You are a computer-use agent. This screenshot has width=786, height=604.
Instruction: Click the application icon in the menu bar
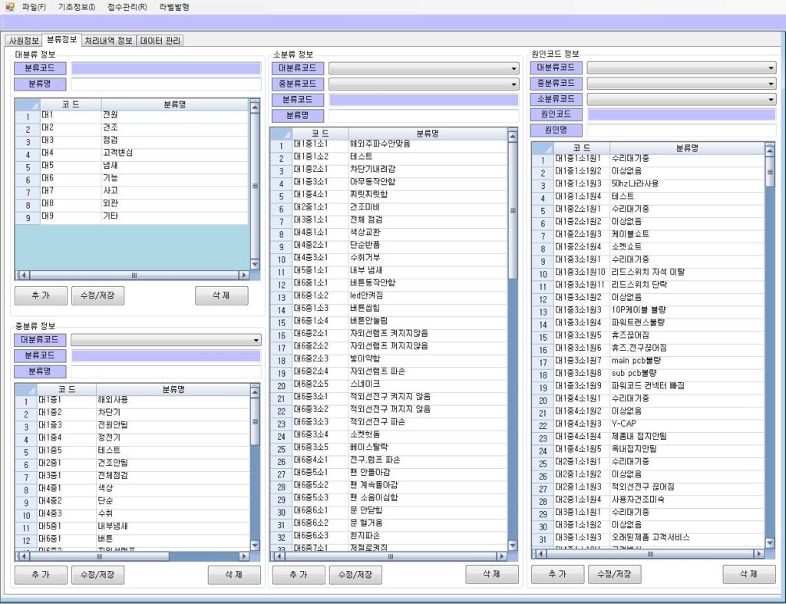(9, 7)
